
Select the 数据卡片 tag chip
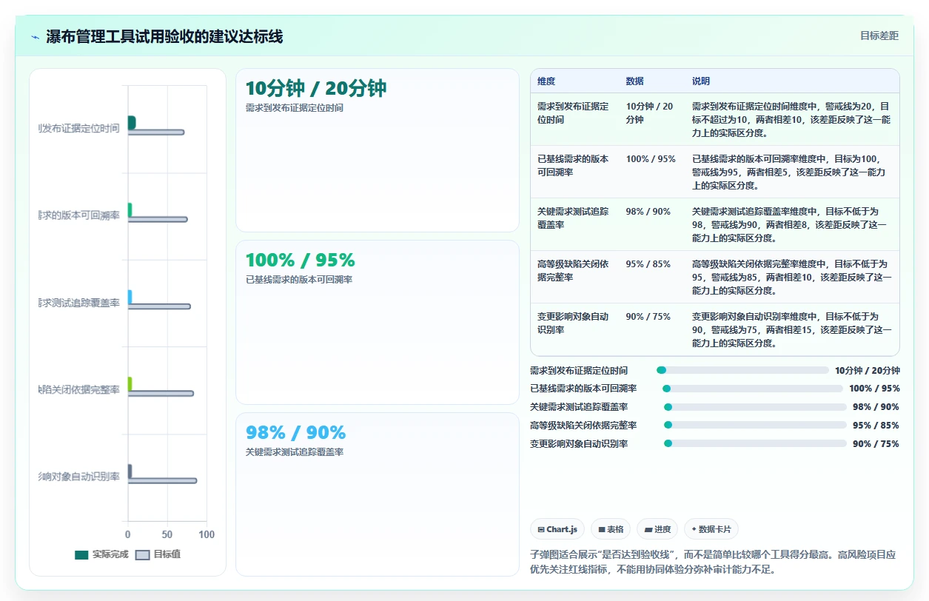point(711,529)
